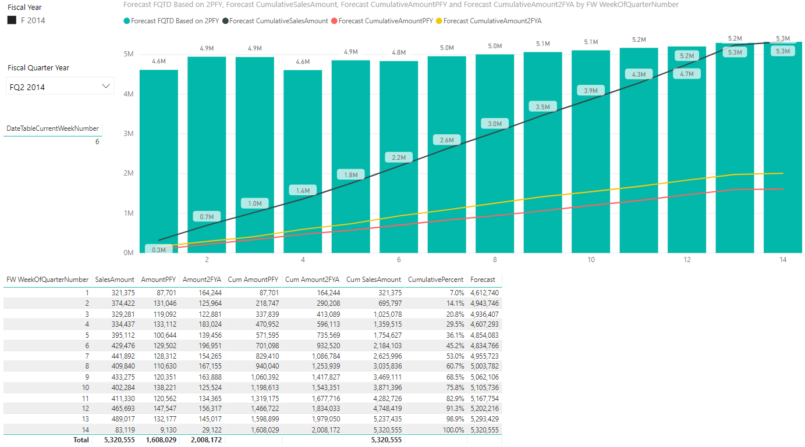Click the AmountPFY column header

[x=158, y=280]
